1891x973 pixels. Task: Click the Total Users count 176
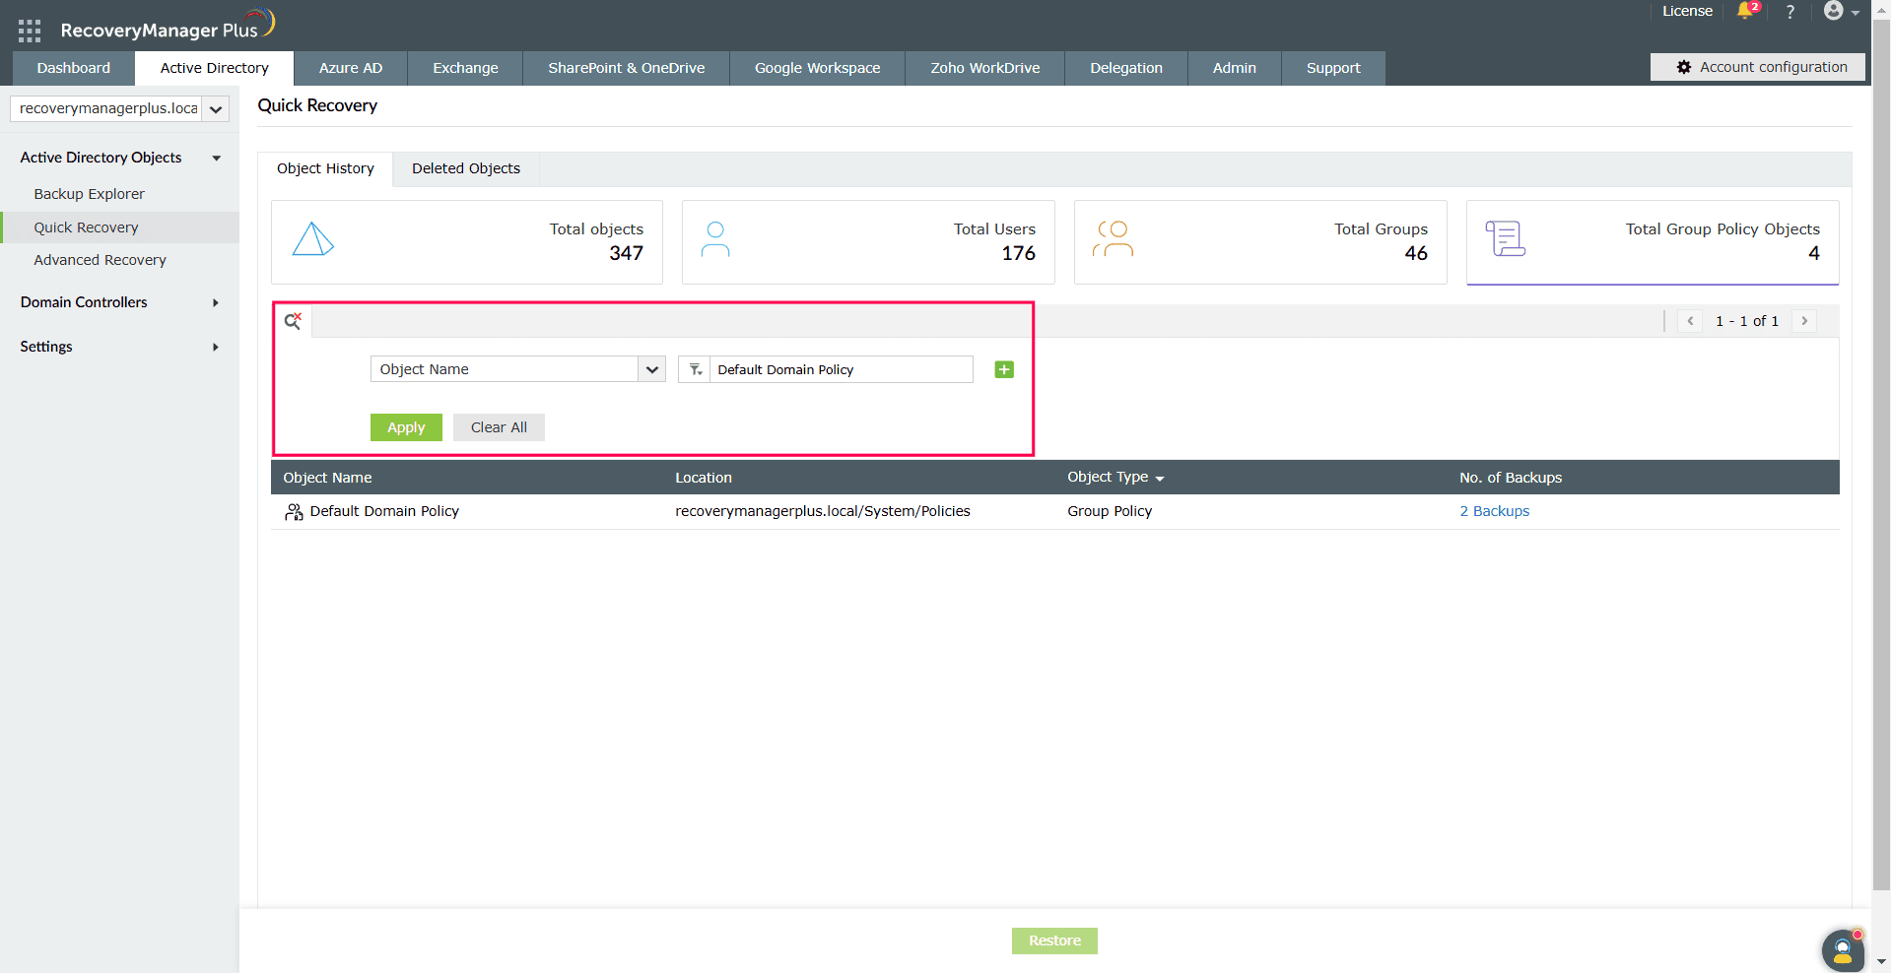(x=1019, y=253)
